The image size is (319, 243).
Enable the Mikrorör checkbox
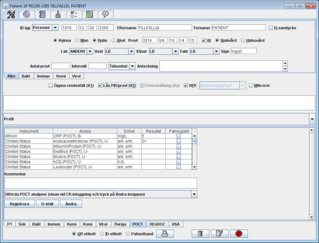click(x=251, y=86)
